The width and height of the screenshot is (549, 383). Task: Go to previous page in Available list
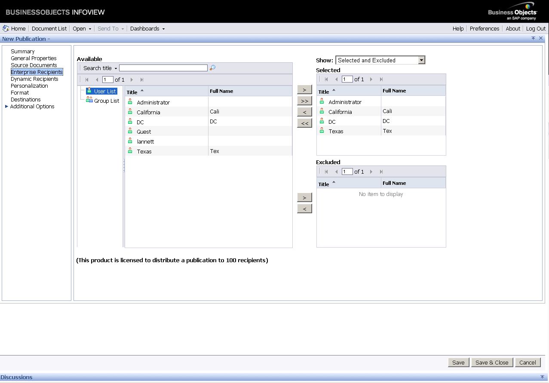(97, 80)
